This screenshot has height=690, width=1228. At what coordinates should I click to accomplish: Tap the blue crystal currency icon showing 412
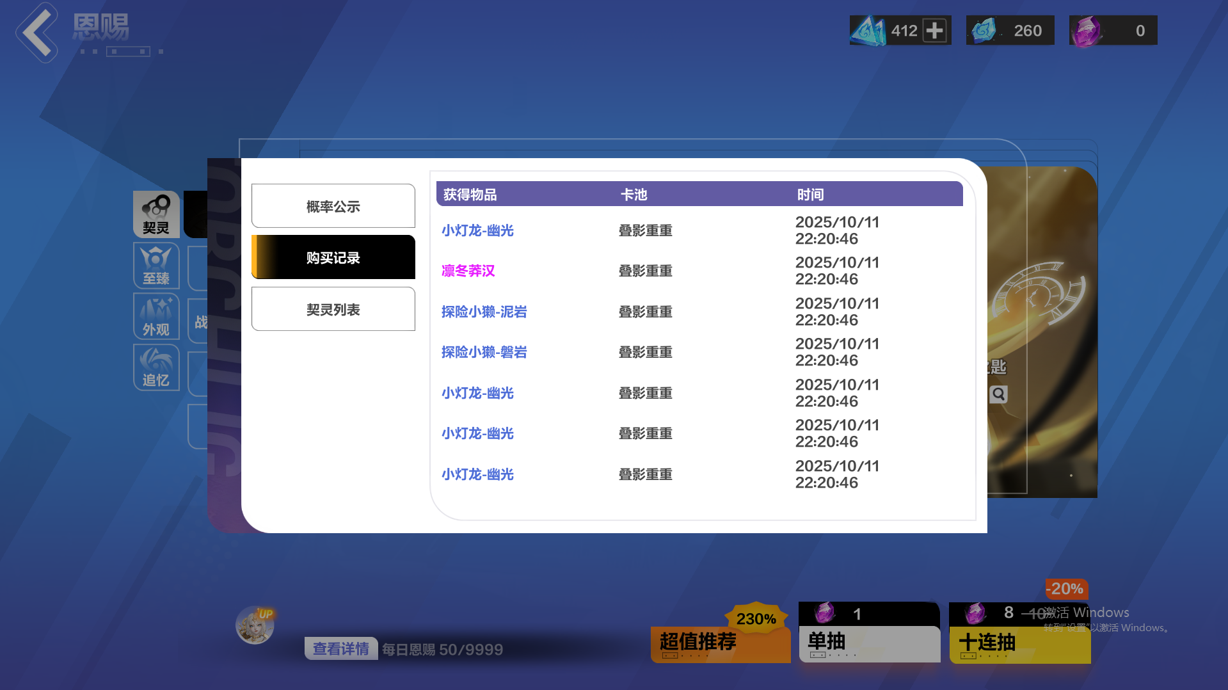[x=868, y=31]
